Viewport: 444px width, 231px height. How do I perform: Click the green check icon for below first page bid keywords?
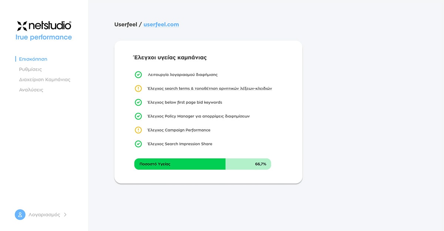click(x=138, y=102)
